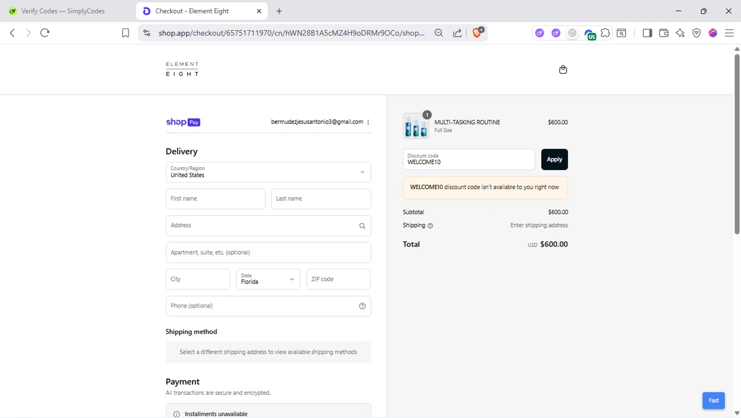The height and width of the screenshot is (418, 741).
Task: Click the shipping info question mark icon
Action: 430,226
